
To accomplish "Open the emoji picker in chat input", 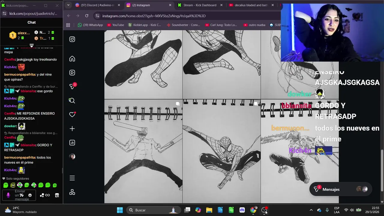I will coord(30,195).
